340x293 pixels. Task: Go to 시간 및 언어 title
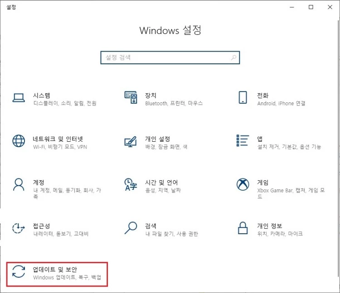[x=161, y=183]
